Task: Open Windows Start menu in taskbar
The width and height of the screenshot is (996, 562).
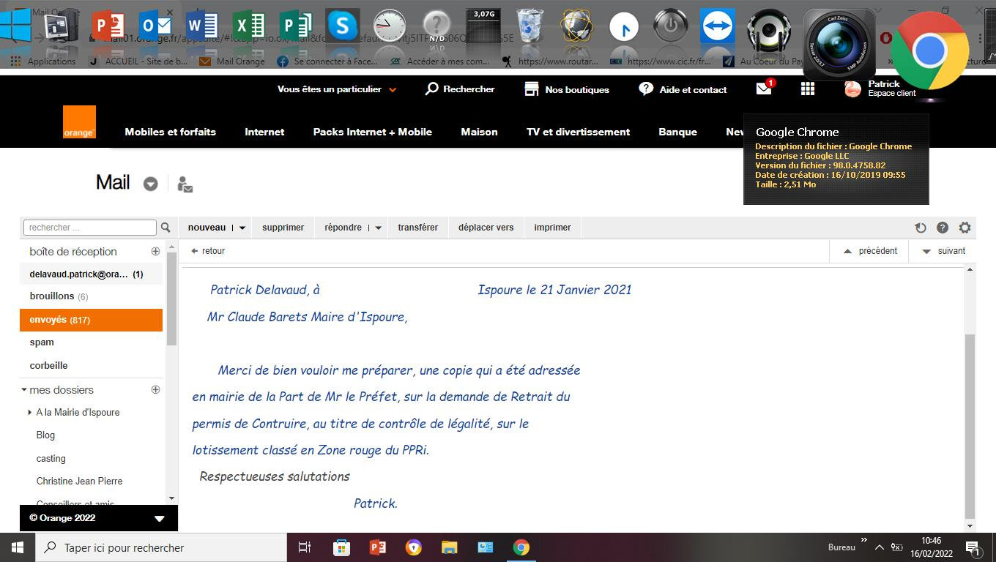Action: coord(17,547)
